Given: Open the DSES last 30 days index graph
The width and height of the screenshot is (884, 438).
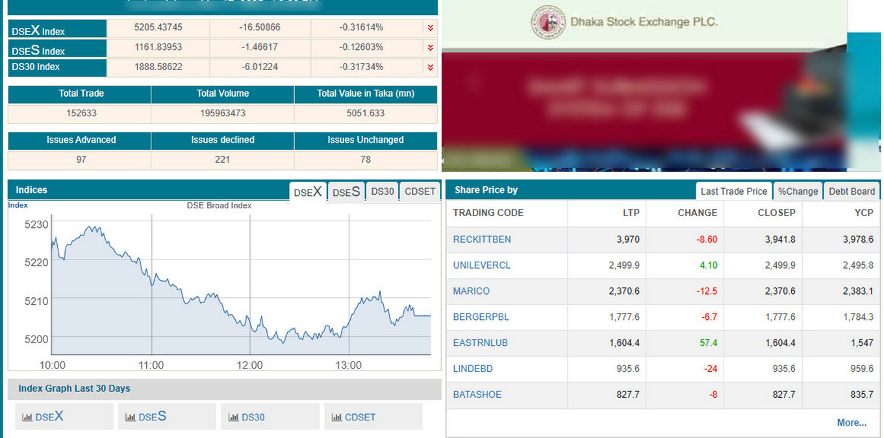Looking at the screenshot, I should pos(167,417).
